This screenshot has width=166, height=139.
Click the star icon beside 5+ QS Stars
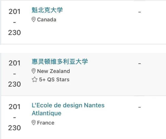pyautogui.click(x=34, y=80)
